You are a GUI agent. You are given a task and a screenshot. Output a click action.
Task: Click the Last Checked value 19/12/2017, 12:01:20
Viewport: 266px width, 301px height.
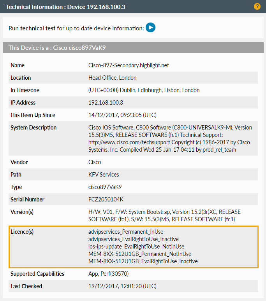tap(115, 286)
